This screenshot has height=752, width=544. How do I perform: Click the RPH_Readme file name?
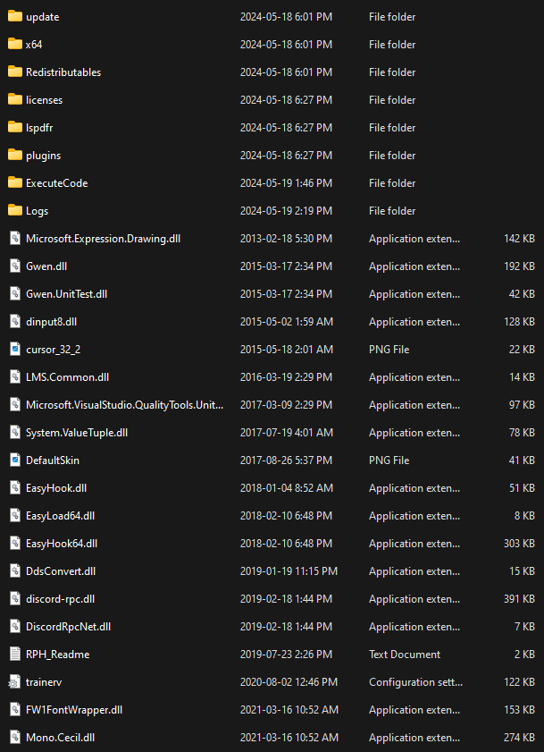pyautogui.click(x=57, y=655)
